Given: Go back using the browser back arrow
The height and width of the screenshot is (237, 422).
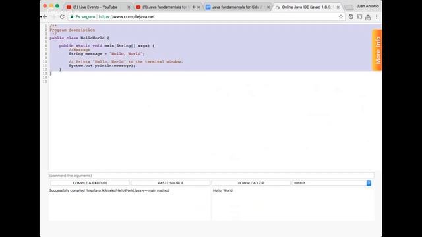Looking at the screenshot, I should (x=45, y=17).
